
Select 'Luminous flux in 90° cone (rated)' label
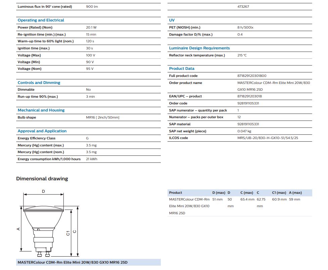pos(45,7)
